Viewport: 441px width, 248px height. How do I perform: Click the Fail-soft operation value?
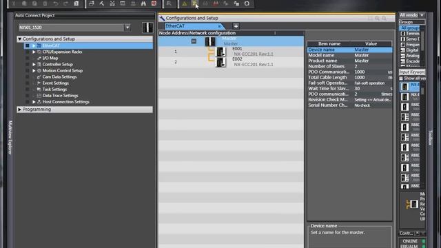(369, 83)
